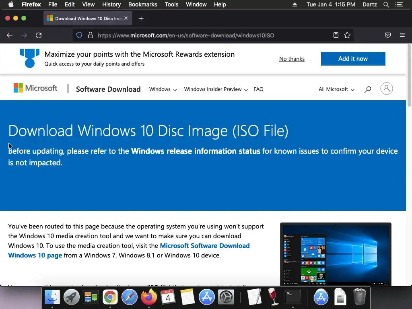Click the Microsoft Rewards medal icon
412x309 pixels.
pos(30,58)
